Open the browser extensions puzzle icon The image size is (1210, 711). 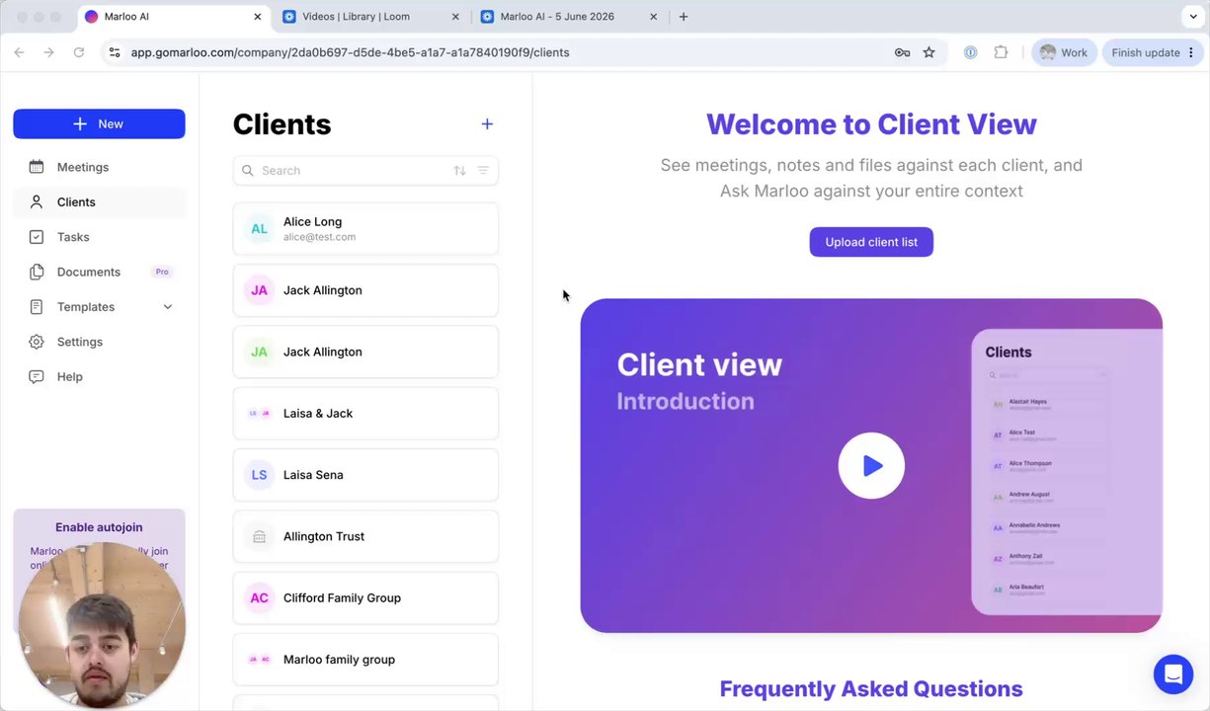1001,52
